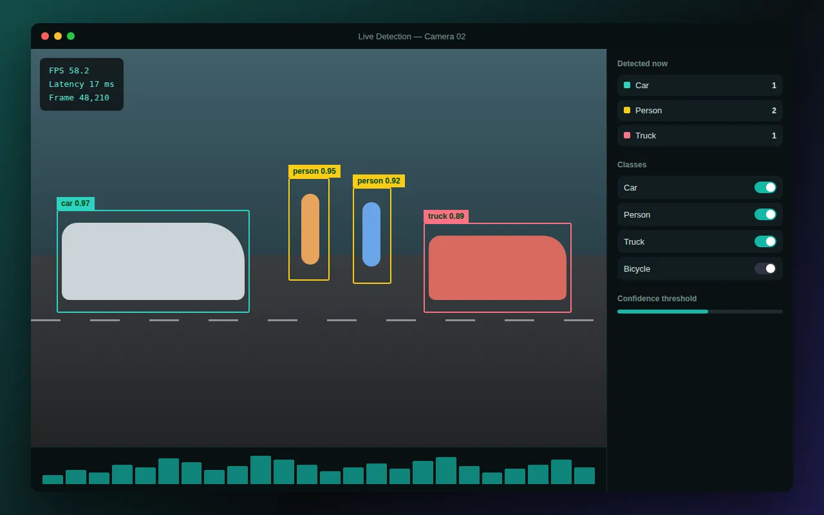This screenshot has width=824, height=515.
Task: Click the first bar in the histogram
Action: tap(53, 480)
